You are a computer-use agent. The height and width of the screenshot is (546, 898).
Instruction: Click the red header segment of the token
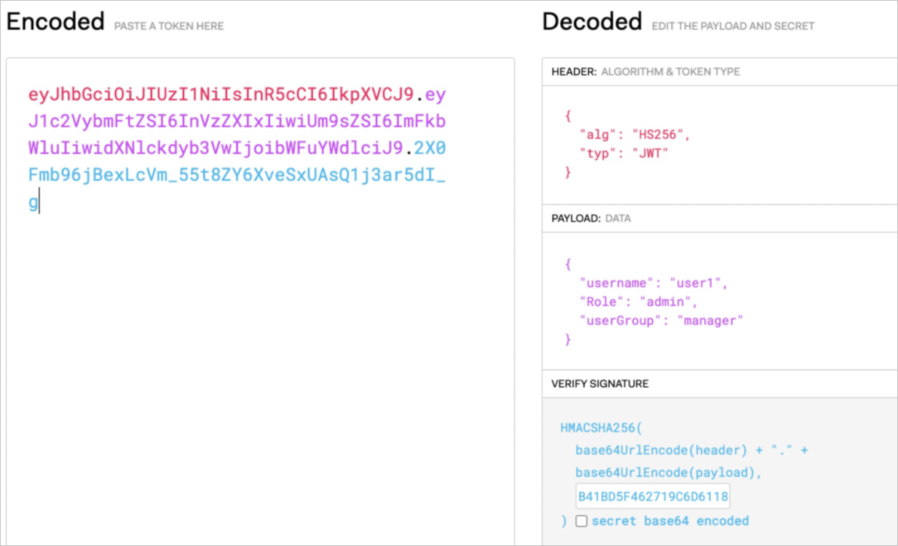(x=220, y=95)
